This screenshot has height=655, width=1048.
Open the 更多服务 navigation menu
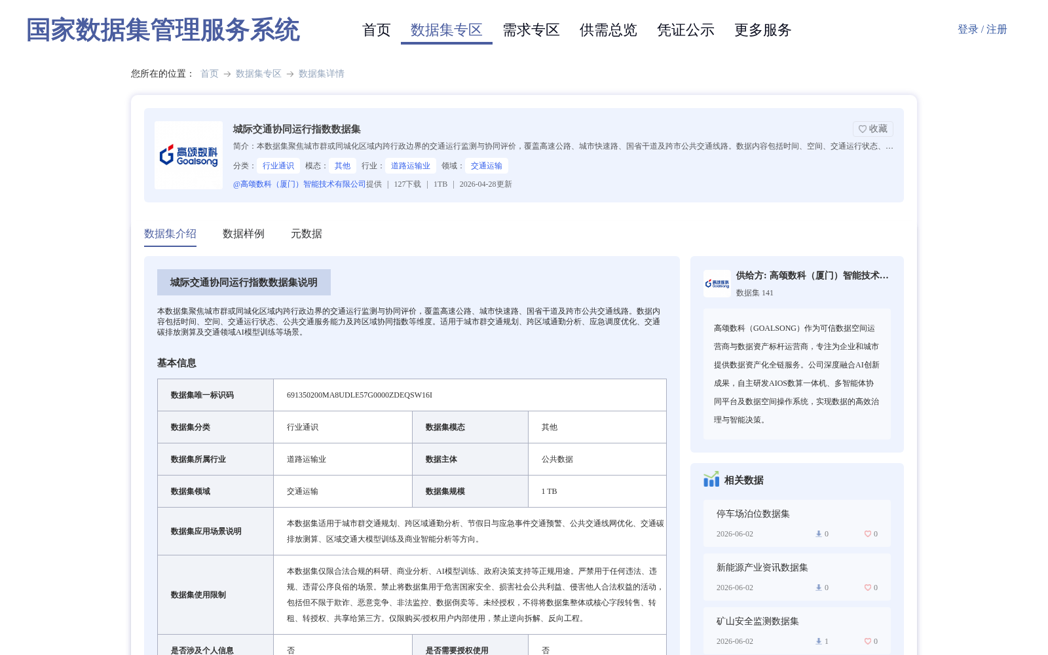pos(763,30)
